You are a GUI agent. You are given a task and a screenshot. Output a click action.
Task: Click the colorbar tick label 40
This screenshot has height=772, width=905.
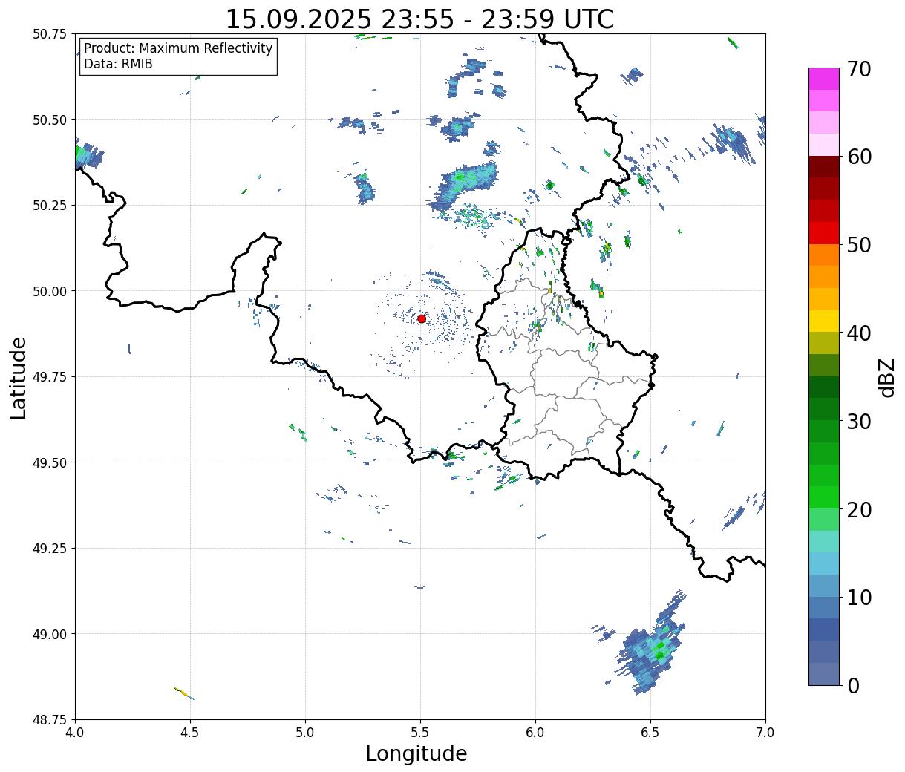[858, 333]
